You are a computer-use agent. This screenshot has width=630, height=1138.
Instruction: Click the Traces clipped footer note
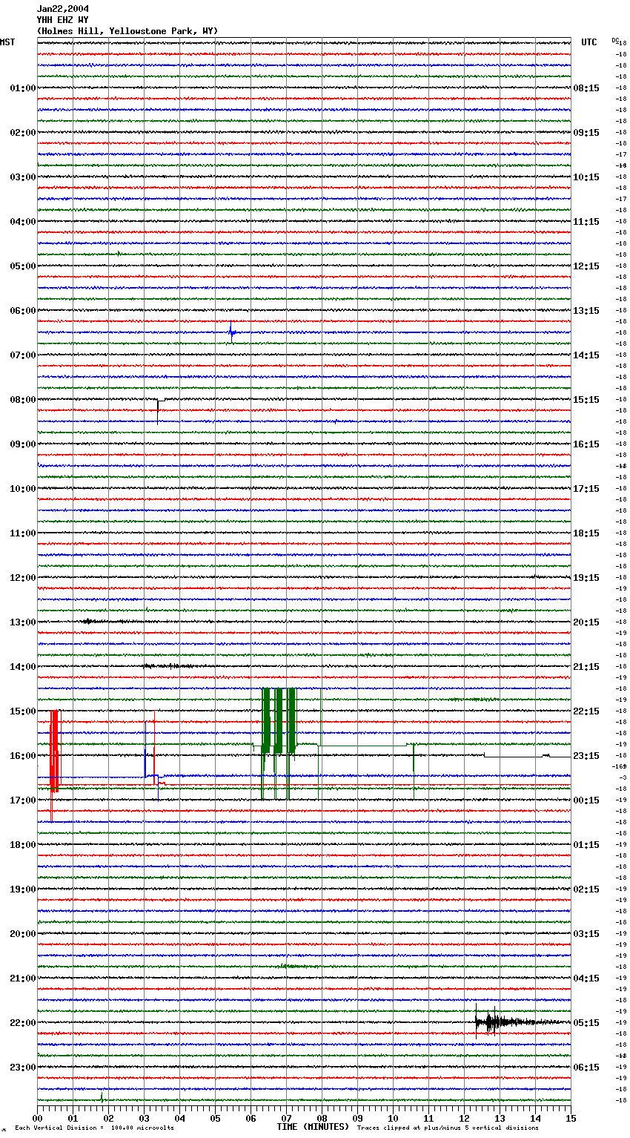pos(448,1128)
